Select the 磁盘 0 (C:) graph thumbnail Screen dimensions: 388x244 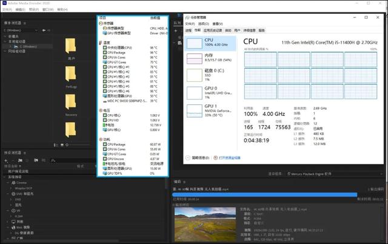194,75
